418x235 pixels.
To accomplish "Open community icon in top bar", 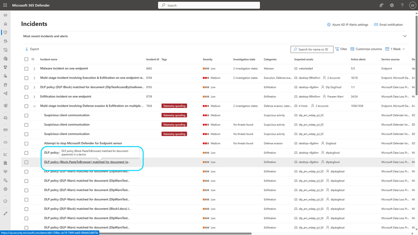I will (382, 5).
